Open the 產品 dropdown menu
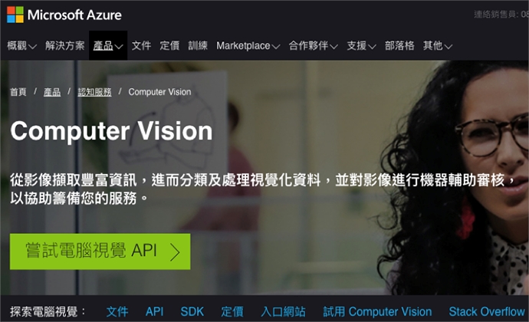Image resolution: width=529 pixels, height=322 pixels. (x=108, y=45)
